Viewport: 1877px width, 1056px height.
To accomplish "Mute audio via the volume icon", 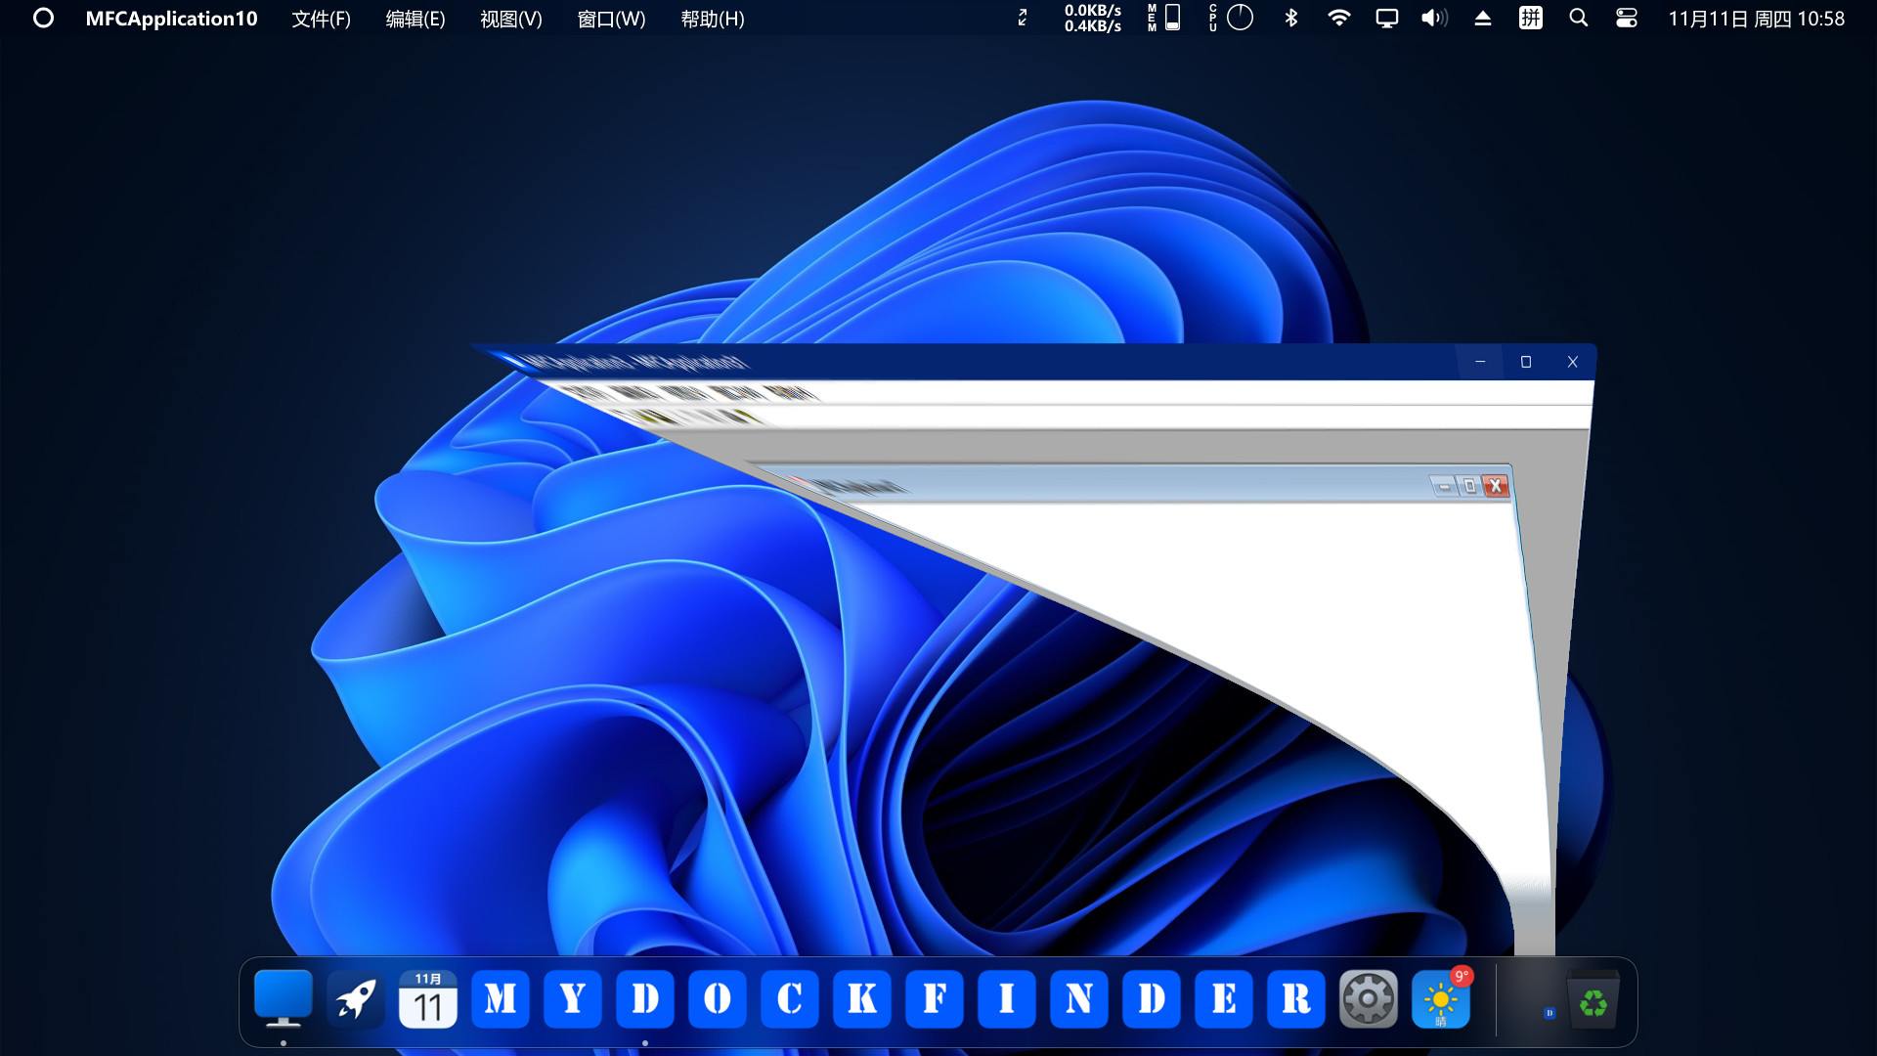I will pos(1432,18).
